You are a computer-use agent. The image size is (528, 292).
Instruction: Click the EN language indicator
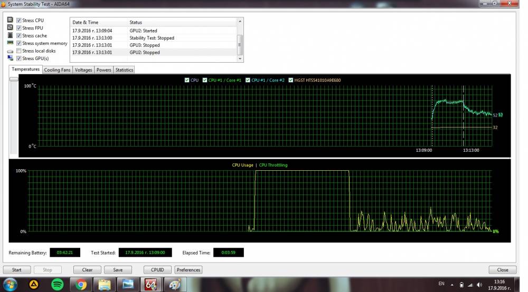click(x=441, y=284)
